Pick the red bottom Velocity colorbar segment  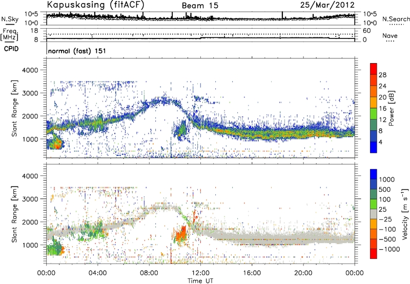coord(374,254)
